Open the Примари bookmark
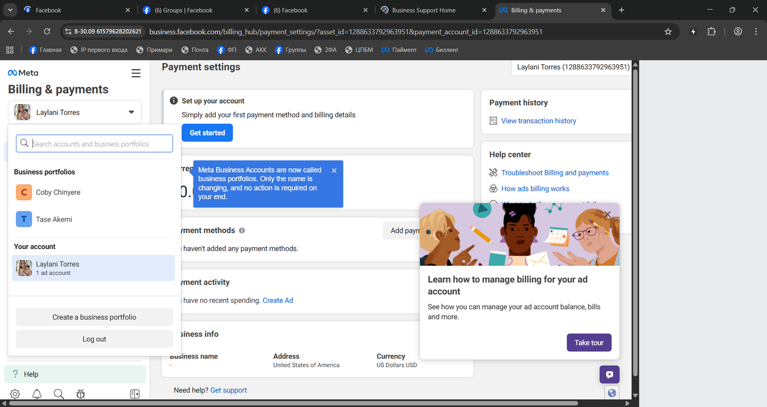 154,50
